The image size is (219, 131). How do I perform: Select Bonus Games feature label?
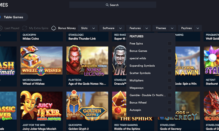138,51
